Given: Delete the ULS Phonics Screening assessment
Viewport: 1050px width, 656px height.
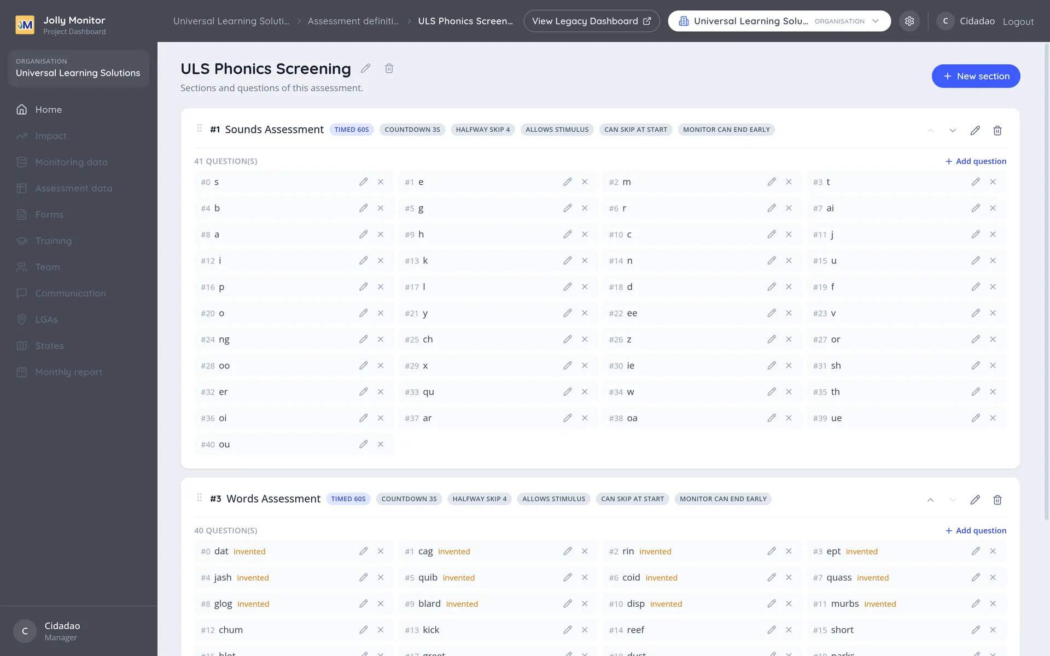Looking at the screenshot, I should (389, 68).
